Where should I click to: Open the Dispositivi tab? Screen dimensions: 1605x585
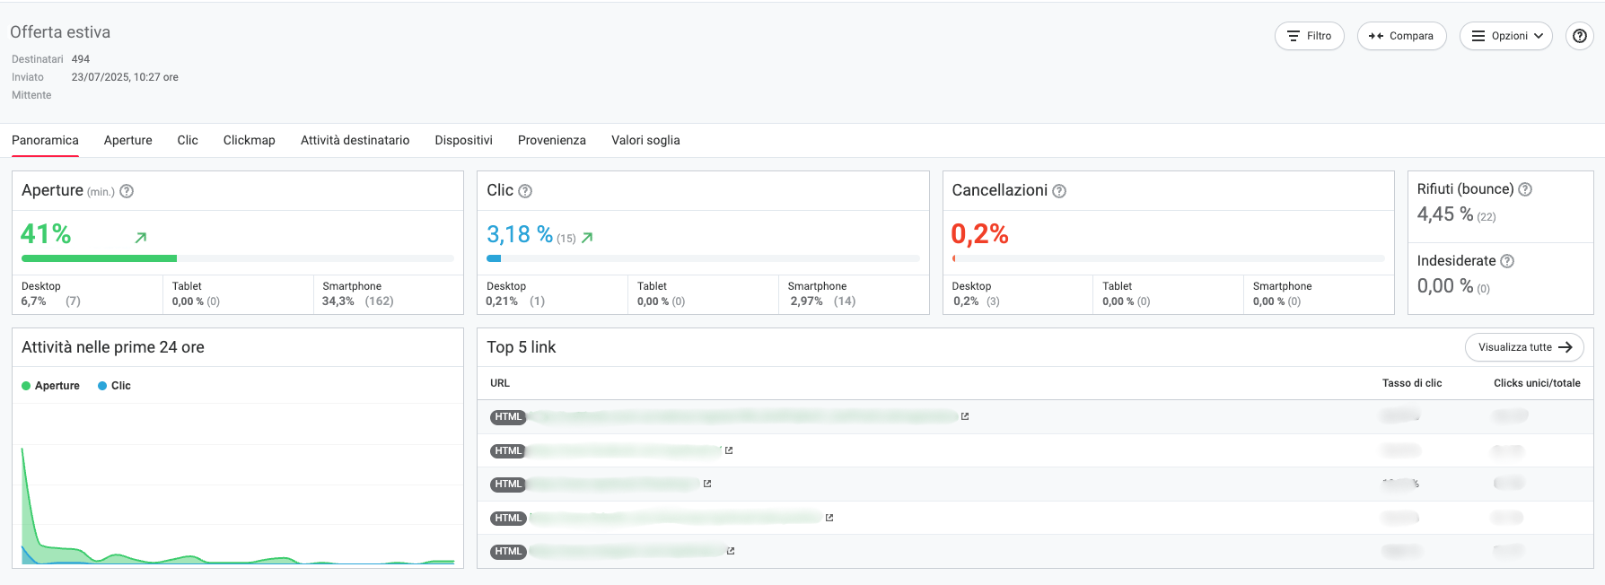coord(463,140)
